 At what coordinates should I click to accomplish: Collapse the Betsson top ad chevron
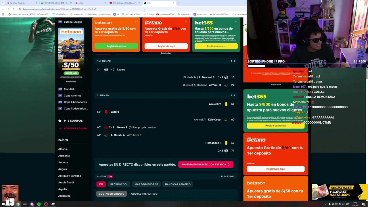click(x=136, y=22)
